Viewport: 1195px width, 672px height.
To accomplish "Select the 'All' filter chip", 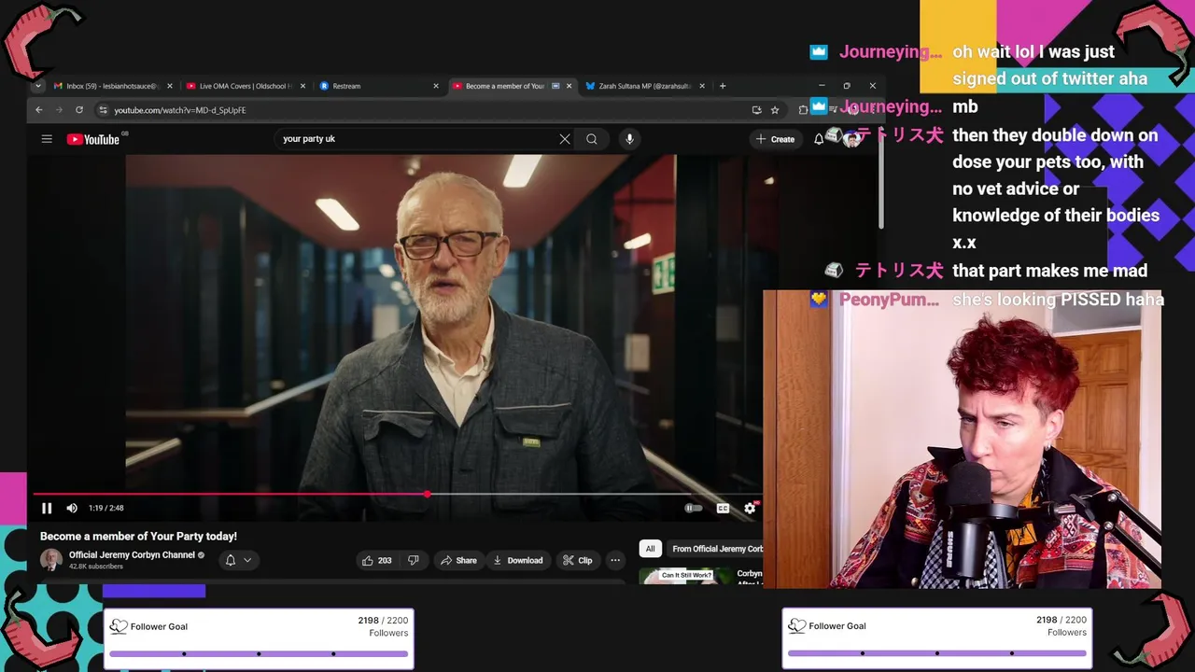I will point(650,549).
